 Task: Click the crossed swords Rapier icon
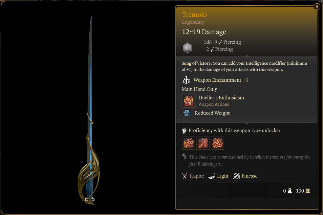[x=184, y=176]
